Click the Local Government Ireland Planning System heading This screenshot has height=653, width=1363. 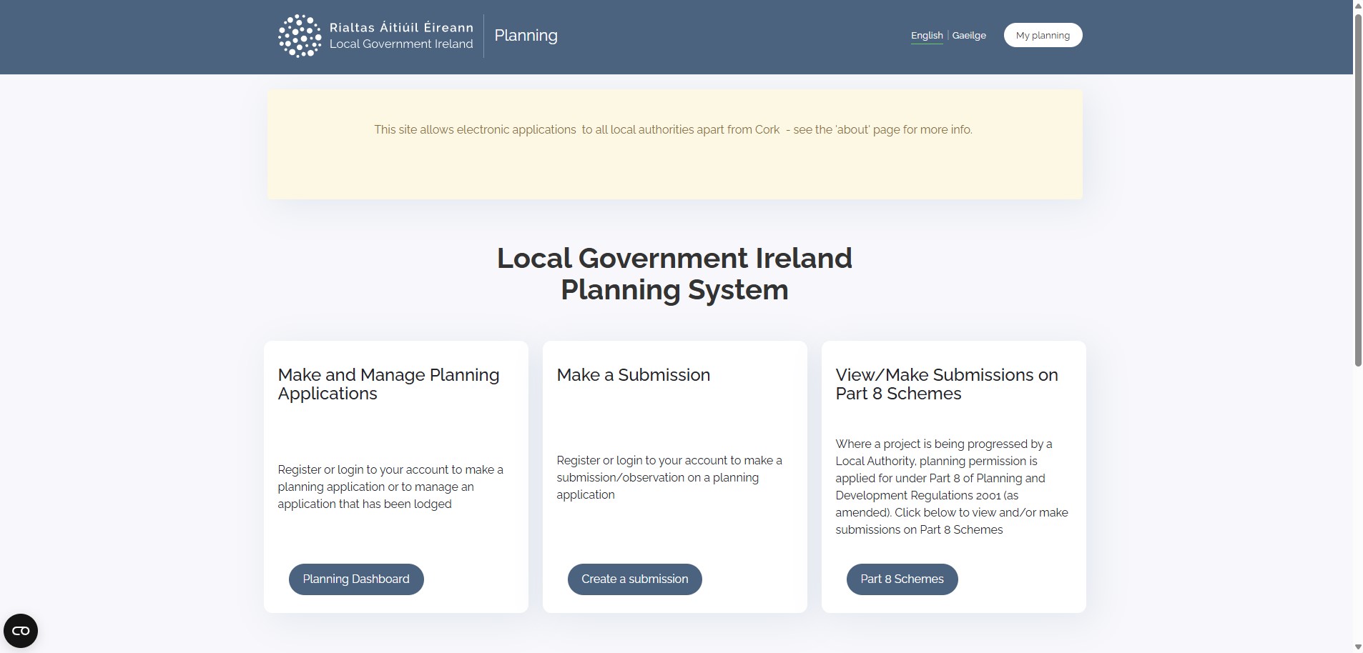pyautogui.click(x=674, y=274)
